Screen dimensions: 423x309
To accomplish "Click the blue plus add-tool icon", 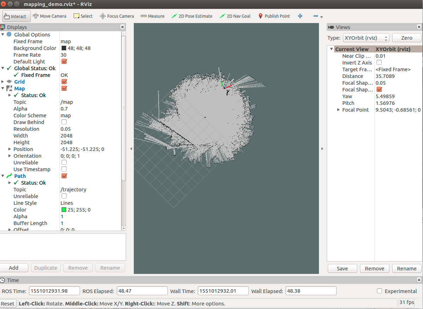I will [300, 16].
